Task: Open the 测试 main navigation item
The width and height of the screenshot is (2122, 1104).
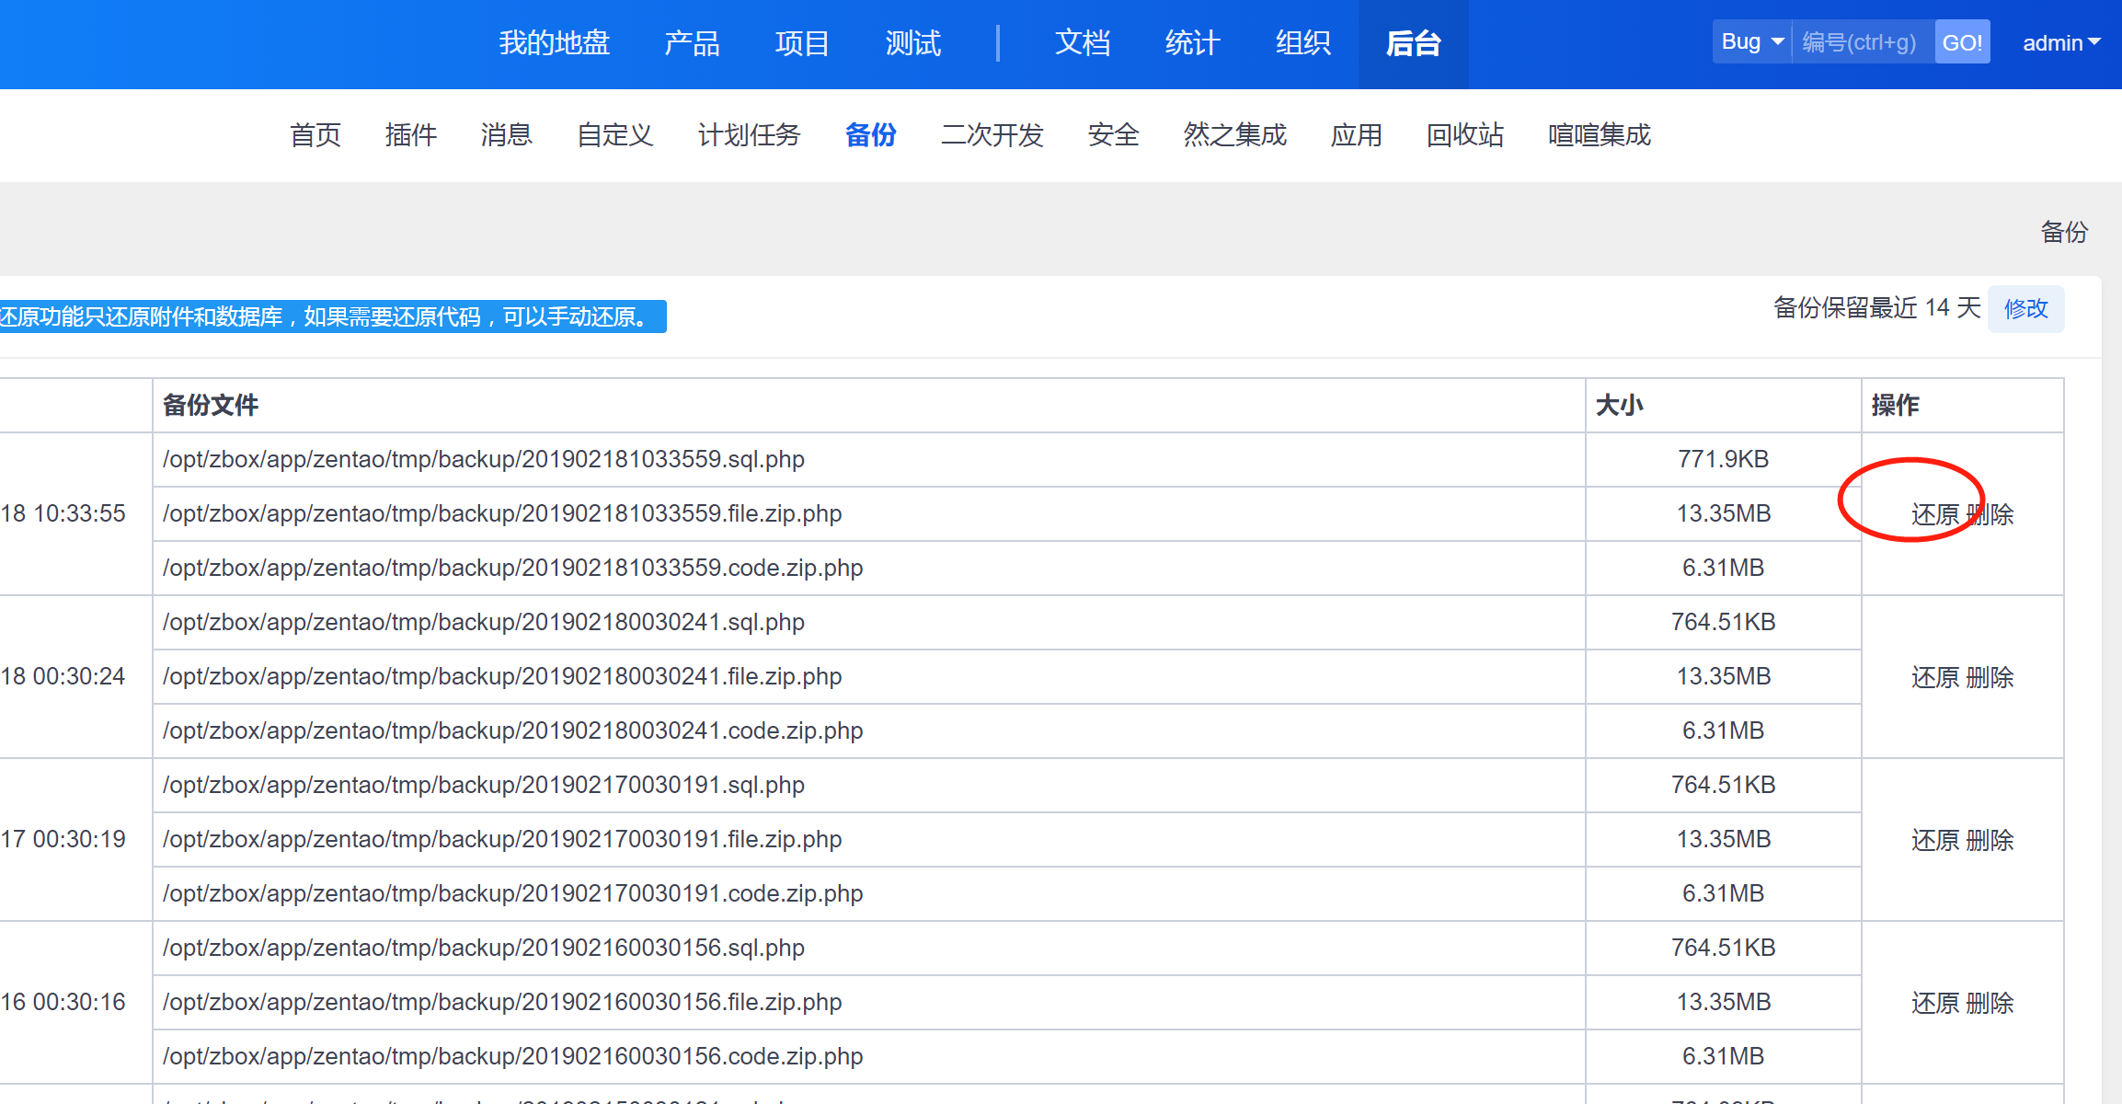Action: [912, 43]
